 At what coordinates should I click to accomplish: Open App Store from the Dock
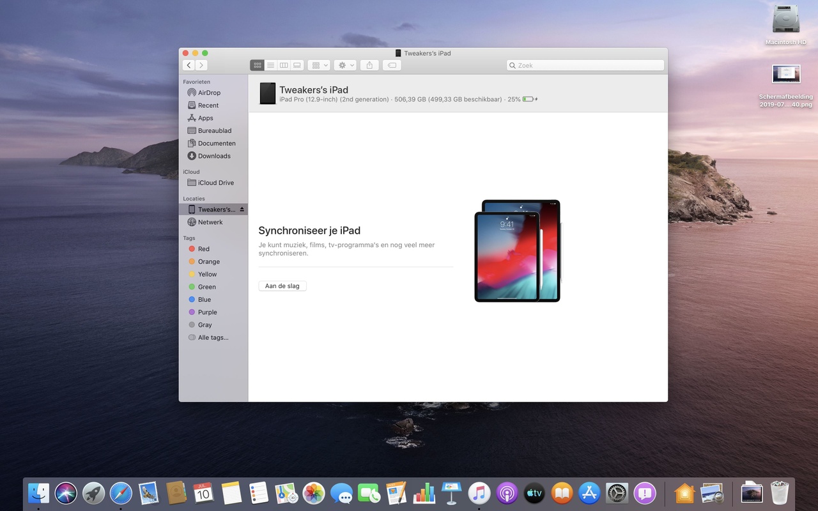589,493
